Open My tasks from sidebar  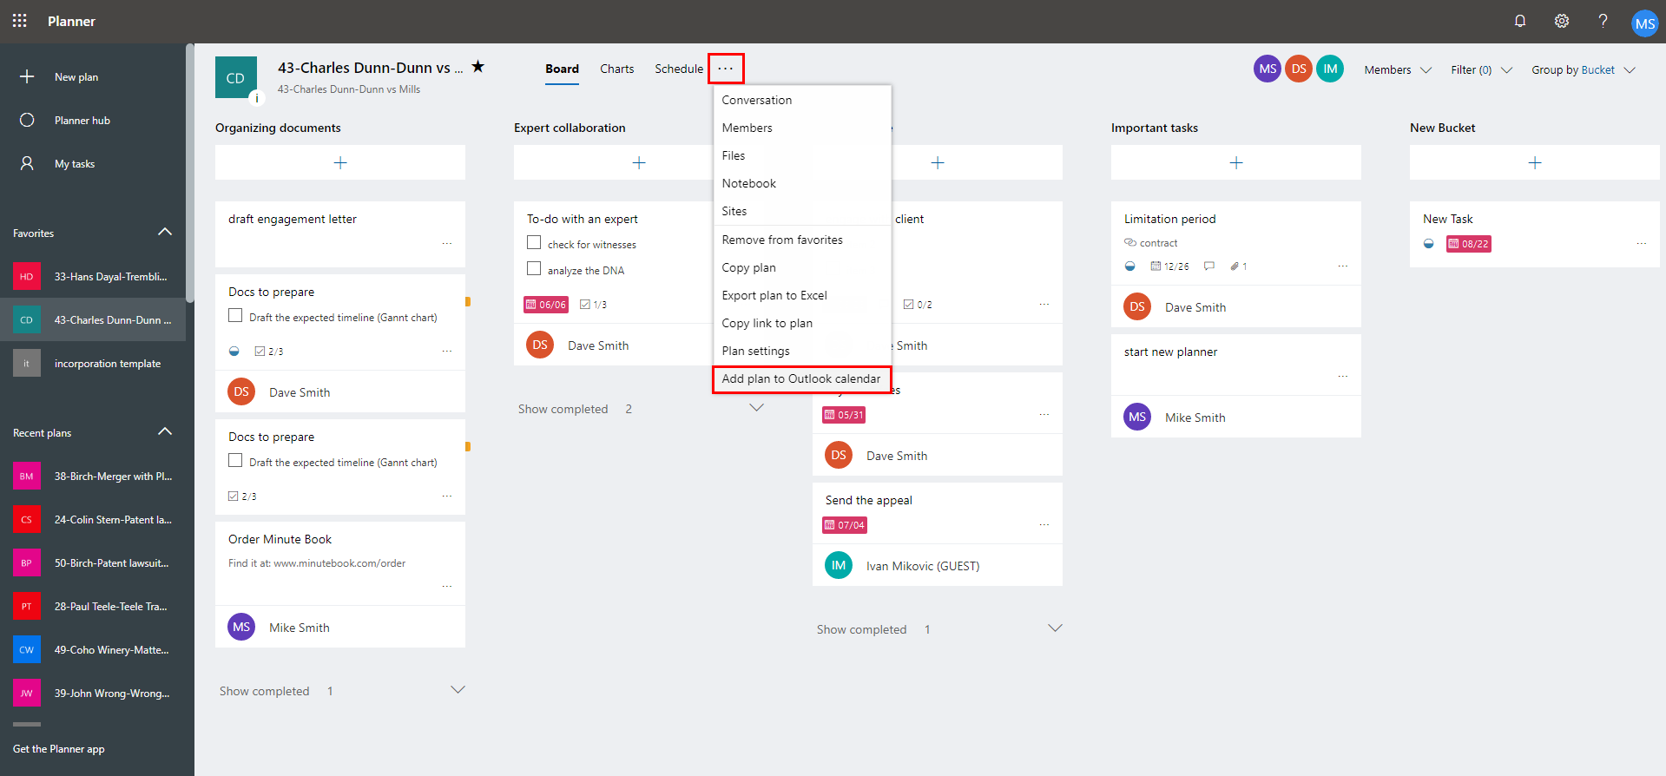75,164
